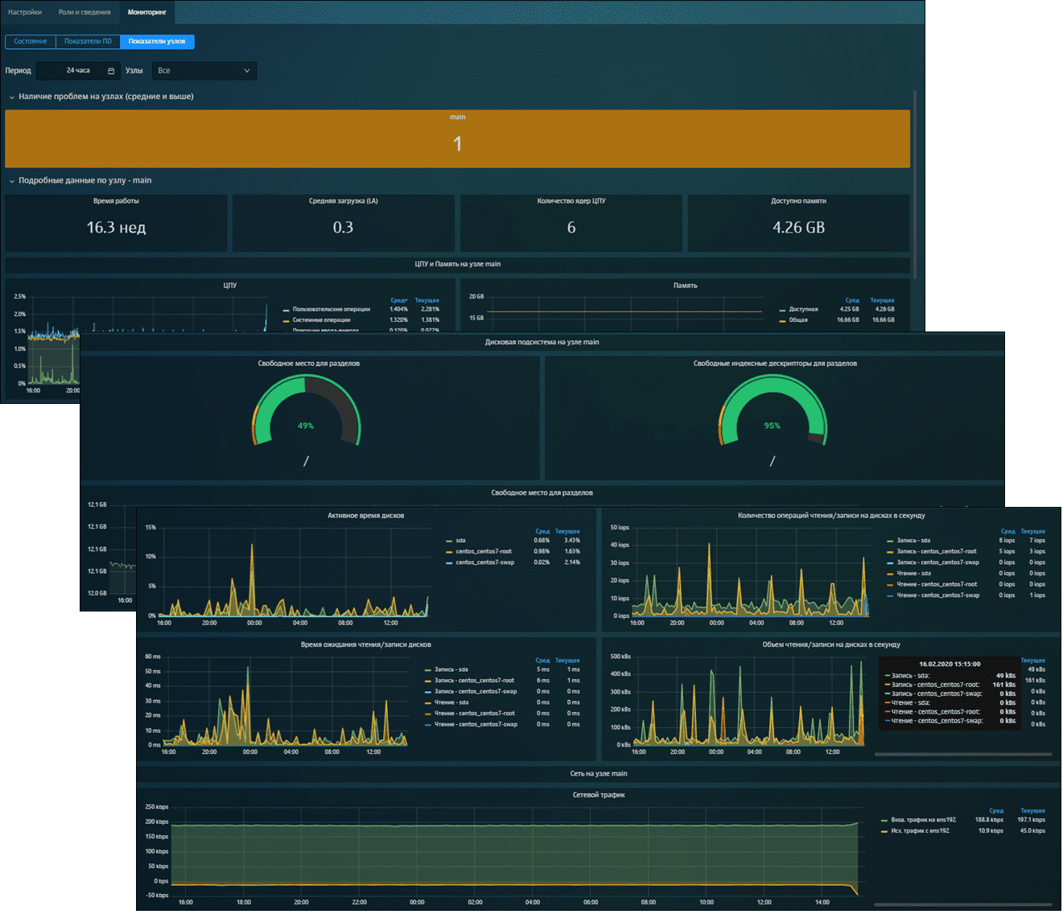The height and width of the screenshot is (914, 1063).
Task: Sort the iops legend by 'Сред' column
Action: (1008, 532)
